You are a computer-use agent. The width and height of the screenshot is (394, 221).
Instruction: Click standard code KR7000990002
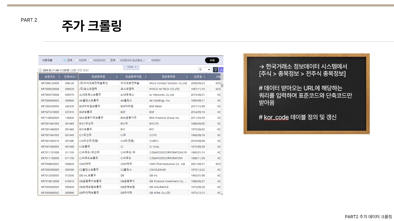(50, 193)
